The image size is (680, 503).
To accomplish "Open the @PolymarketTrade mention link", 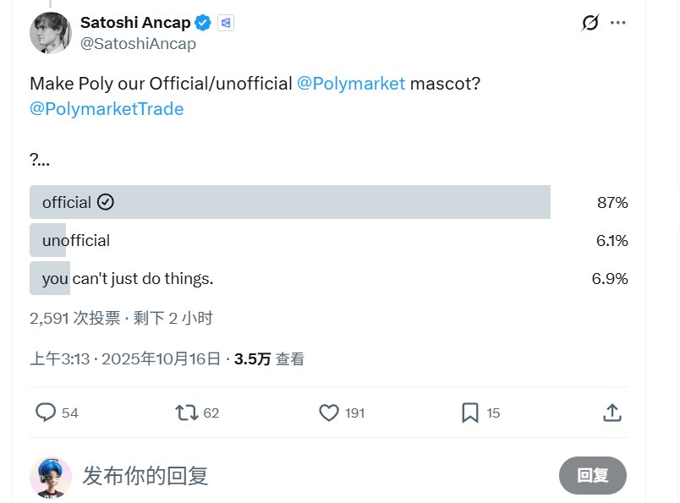I will (107, 108).
